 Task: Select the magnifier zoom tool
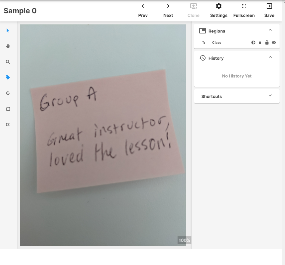(x=8, y=62)
